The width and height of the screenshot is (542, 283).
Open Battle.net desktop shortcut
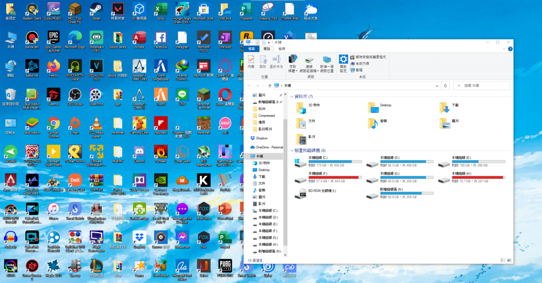tap(32, 68)
